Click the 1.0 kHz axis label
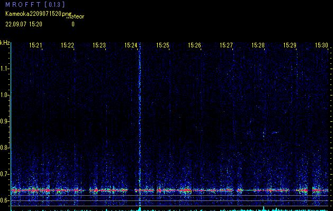 4,95
